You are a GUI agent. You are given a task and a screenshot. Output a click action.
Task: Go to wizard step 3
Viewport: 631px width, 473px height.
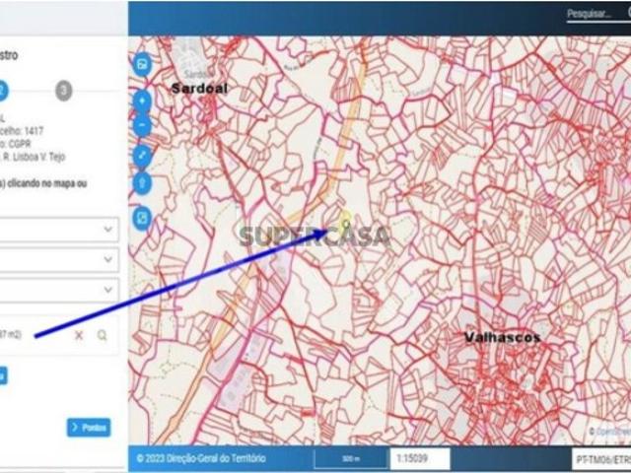[63, 91]
